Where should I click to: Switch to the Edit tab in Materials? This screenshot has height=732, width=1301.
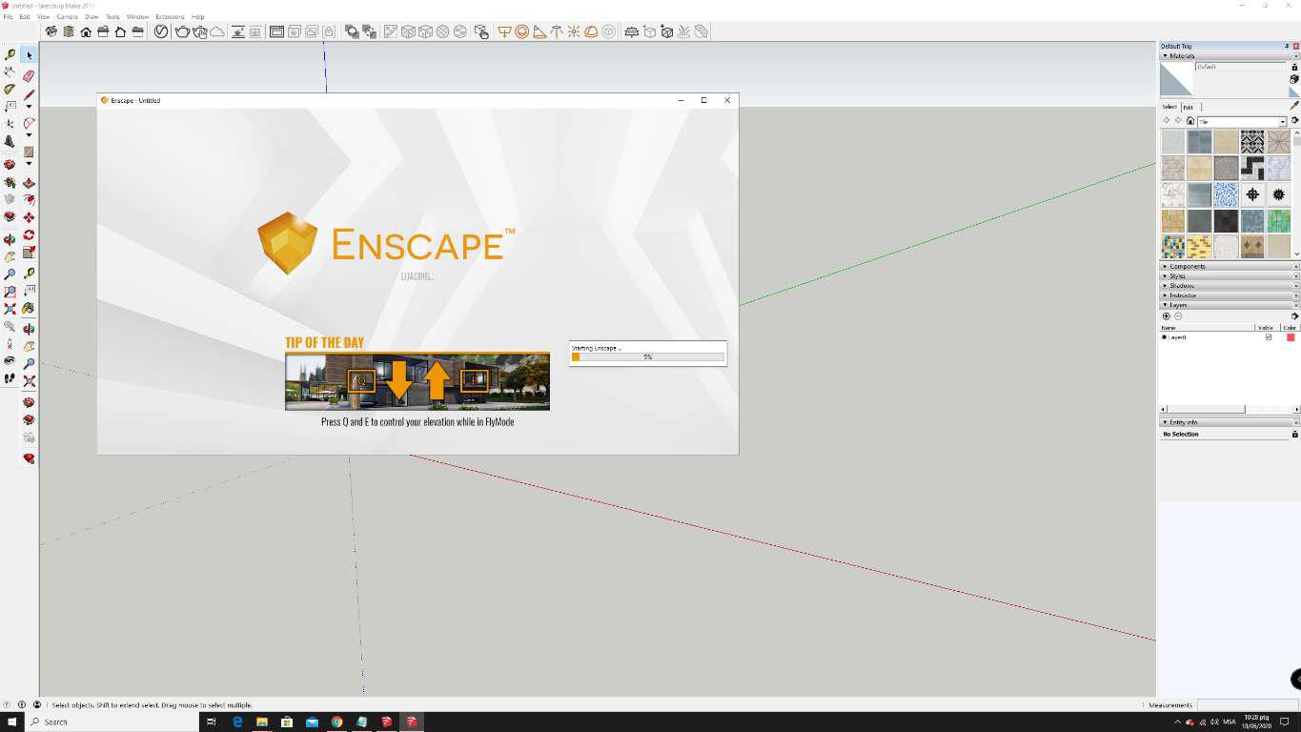(x=1189, y=107)
